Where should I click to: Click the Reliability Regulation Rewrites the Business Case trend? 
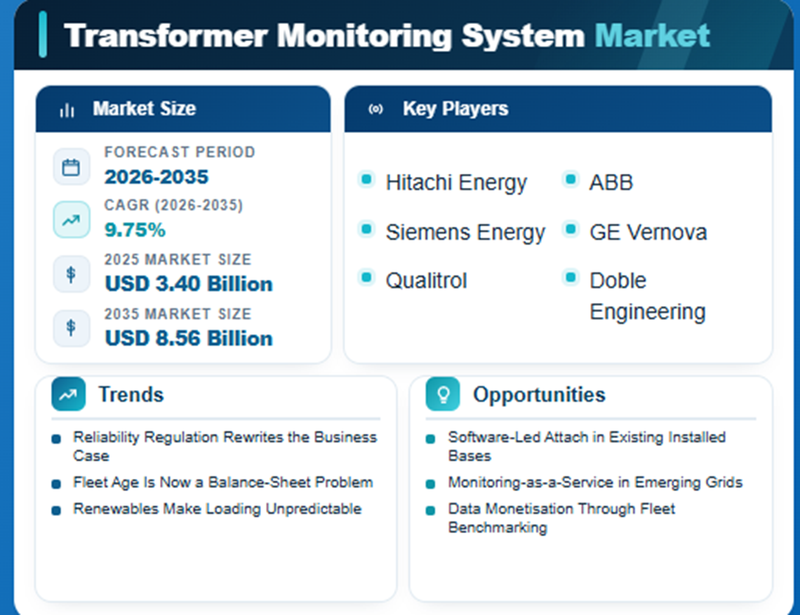click(x=225, y=446)
